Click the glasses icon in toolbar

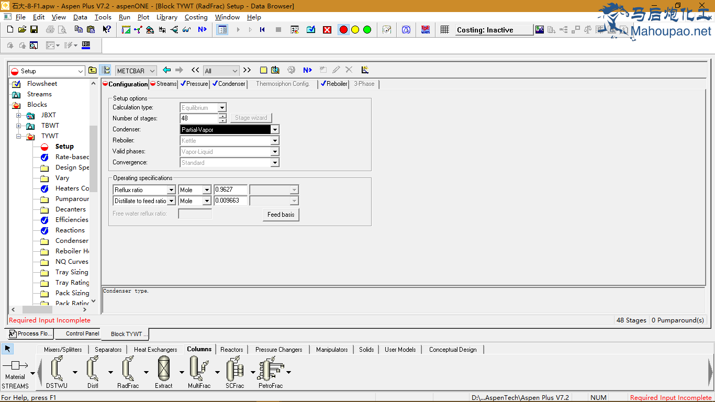186,30
